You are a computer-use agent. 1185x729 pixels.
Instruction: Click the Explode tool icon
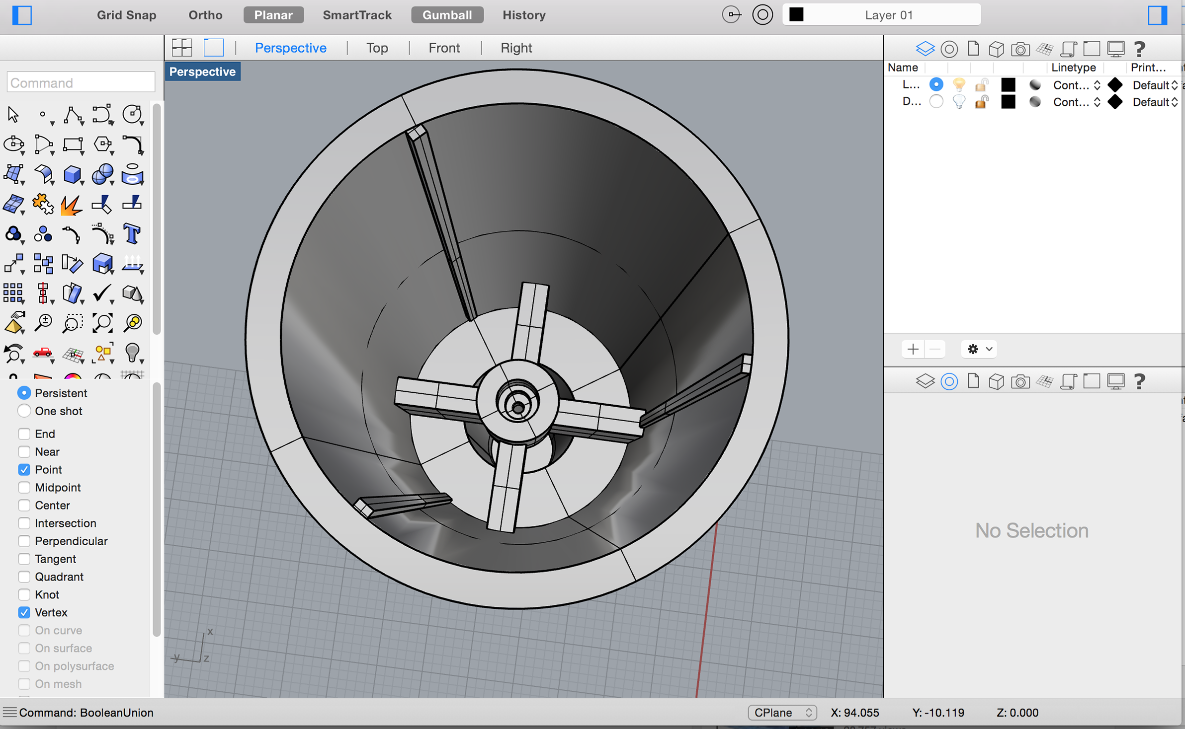coord(72,204)
